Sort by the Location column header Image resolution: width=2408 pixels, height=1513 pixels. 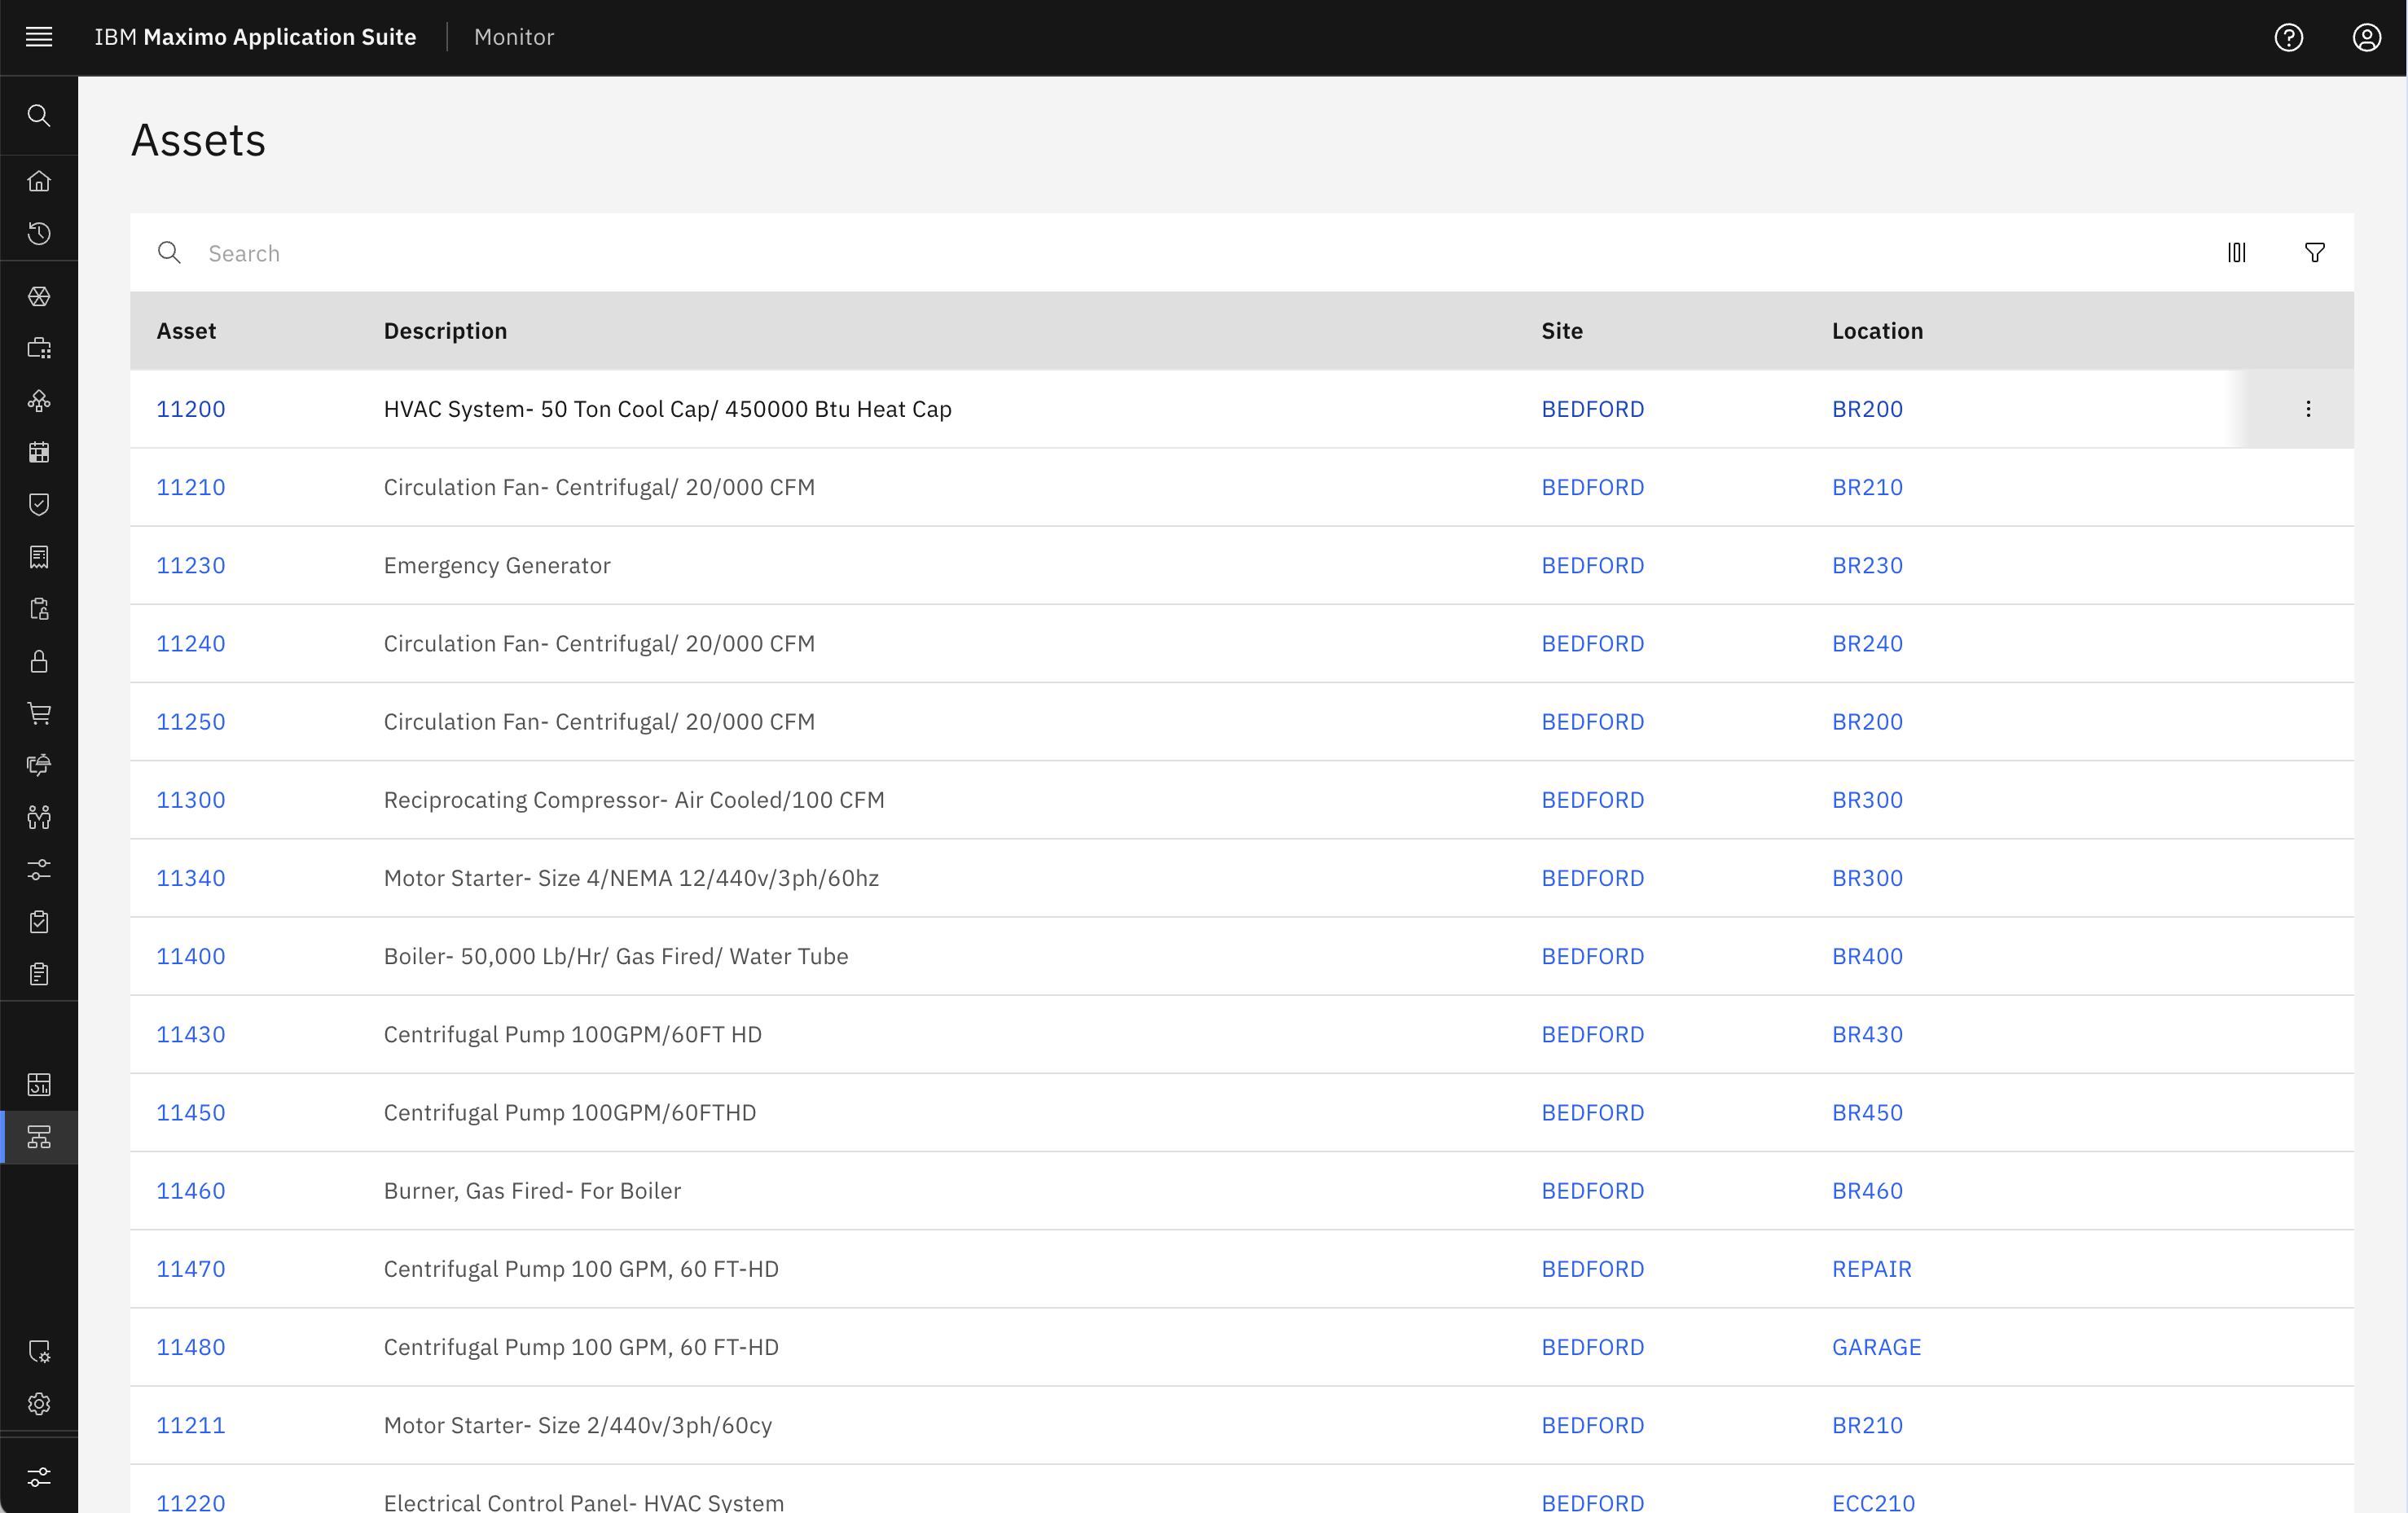(x=1877, y=331)
